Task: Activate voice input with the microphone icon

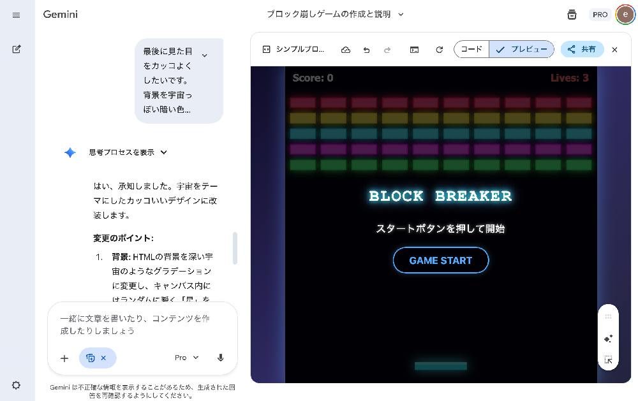Action: tap(220, 358)
